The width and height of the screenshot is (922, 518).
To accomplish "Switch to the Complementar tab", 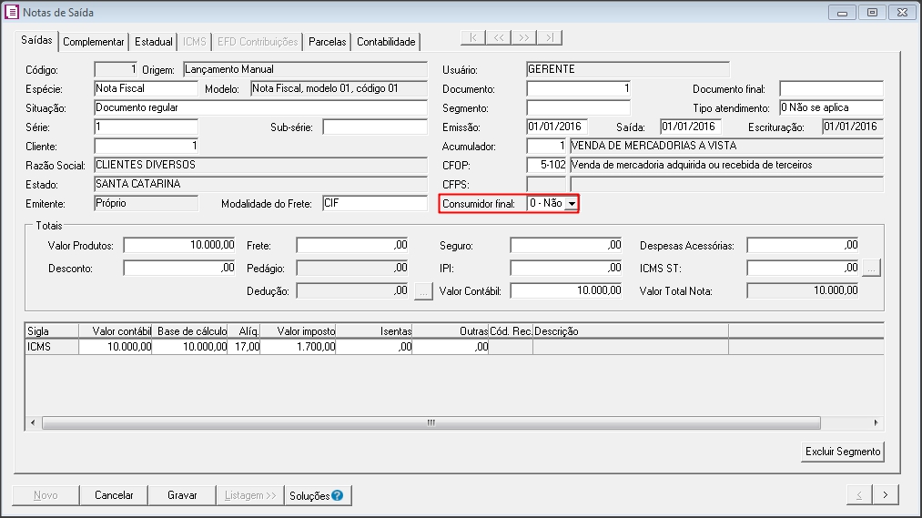I will pyautogui.click(x=94, y=42).
